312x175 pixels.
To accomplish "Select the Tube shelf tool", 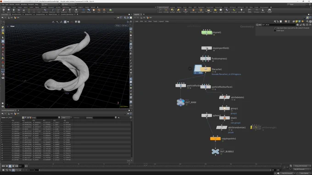I will (x=14, y=11).
